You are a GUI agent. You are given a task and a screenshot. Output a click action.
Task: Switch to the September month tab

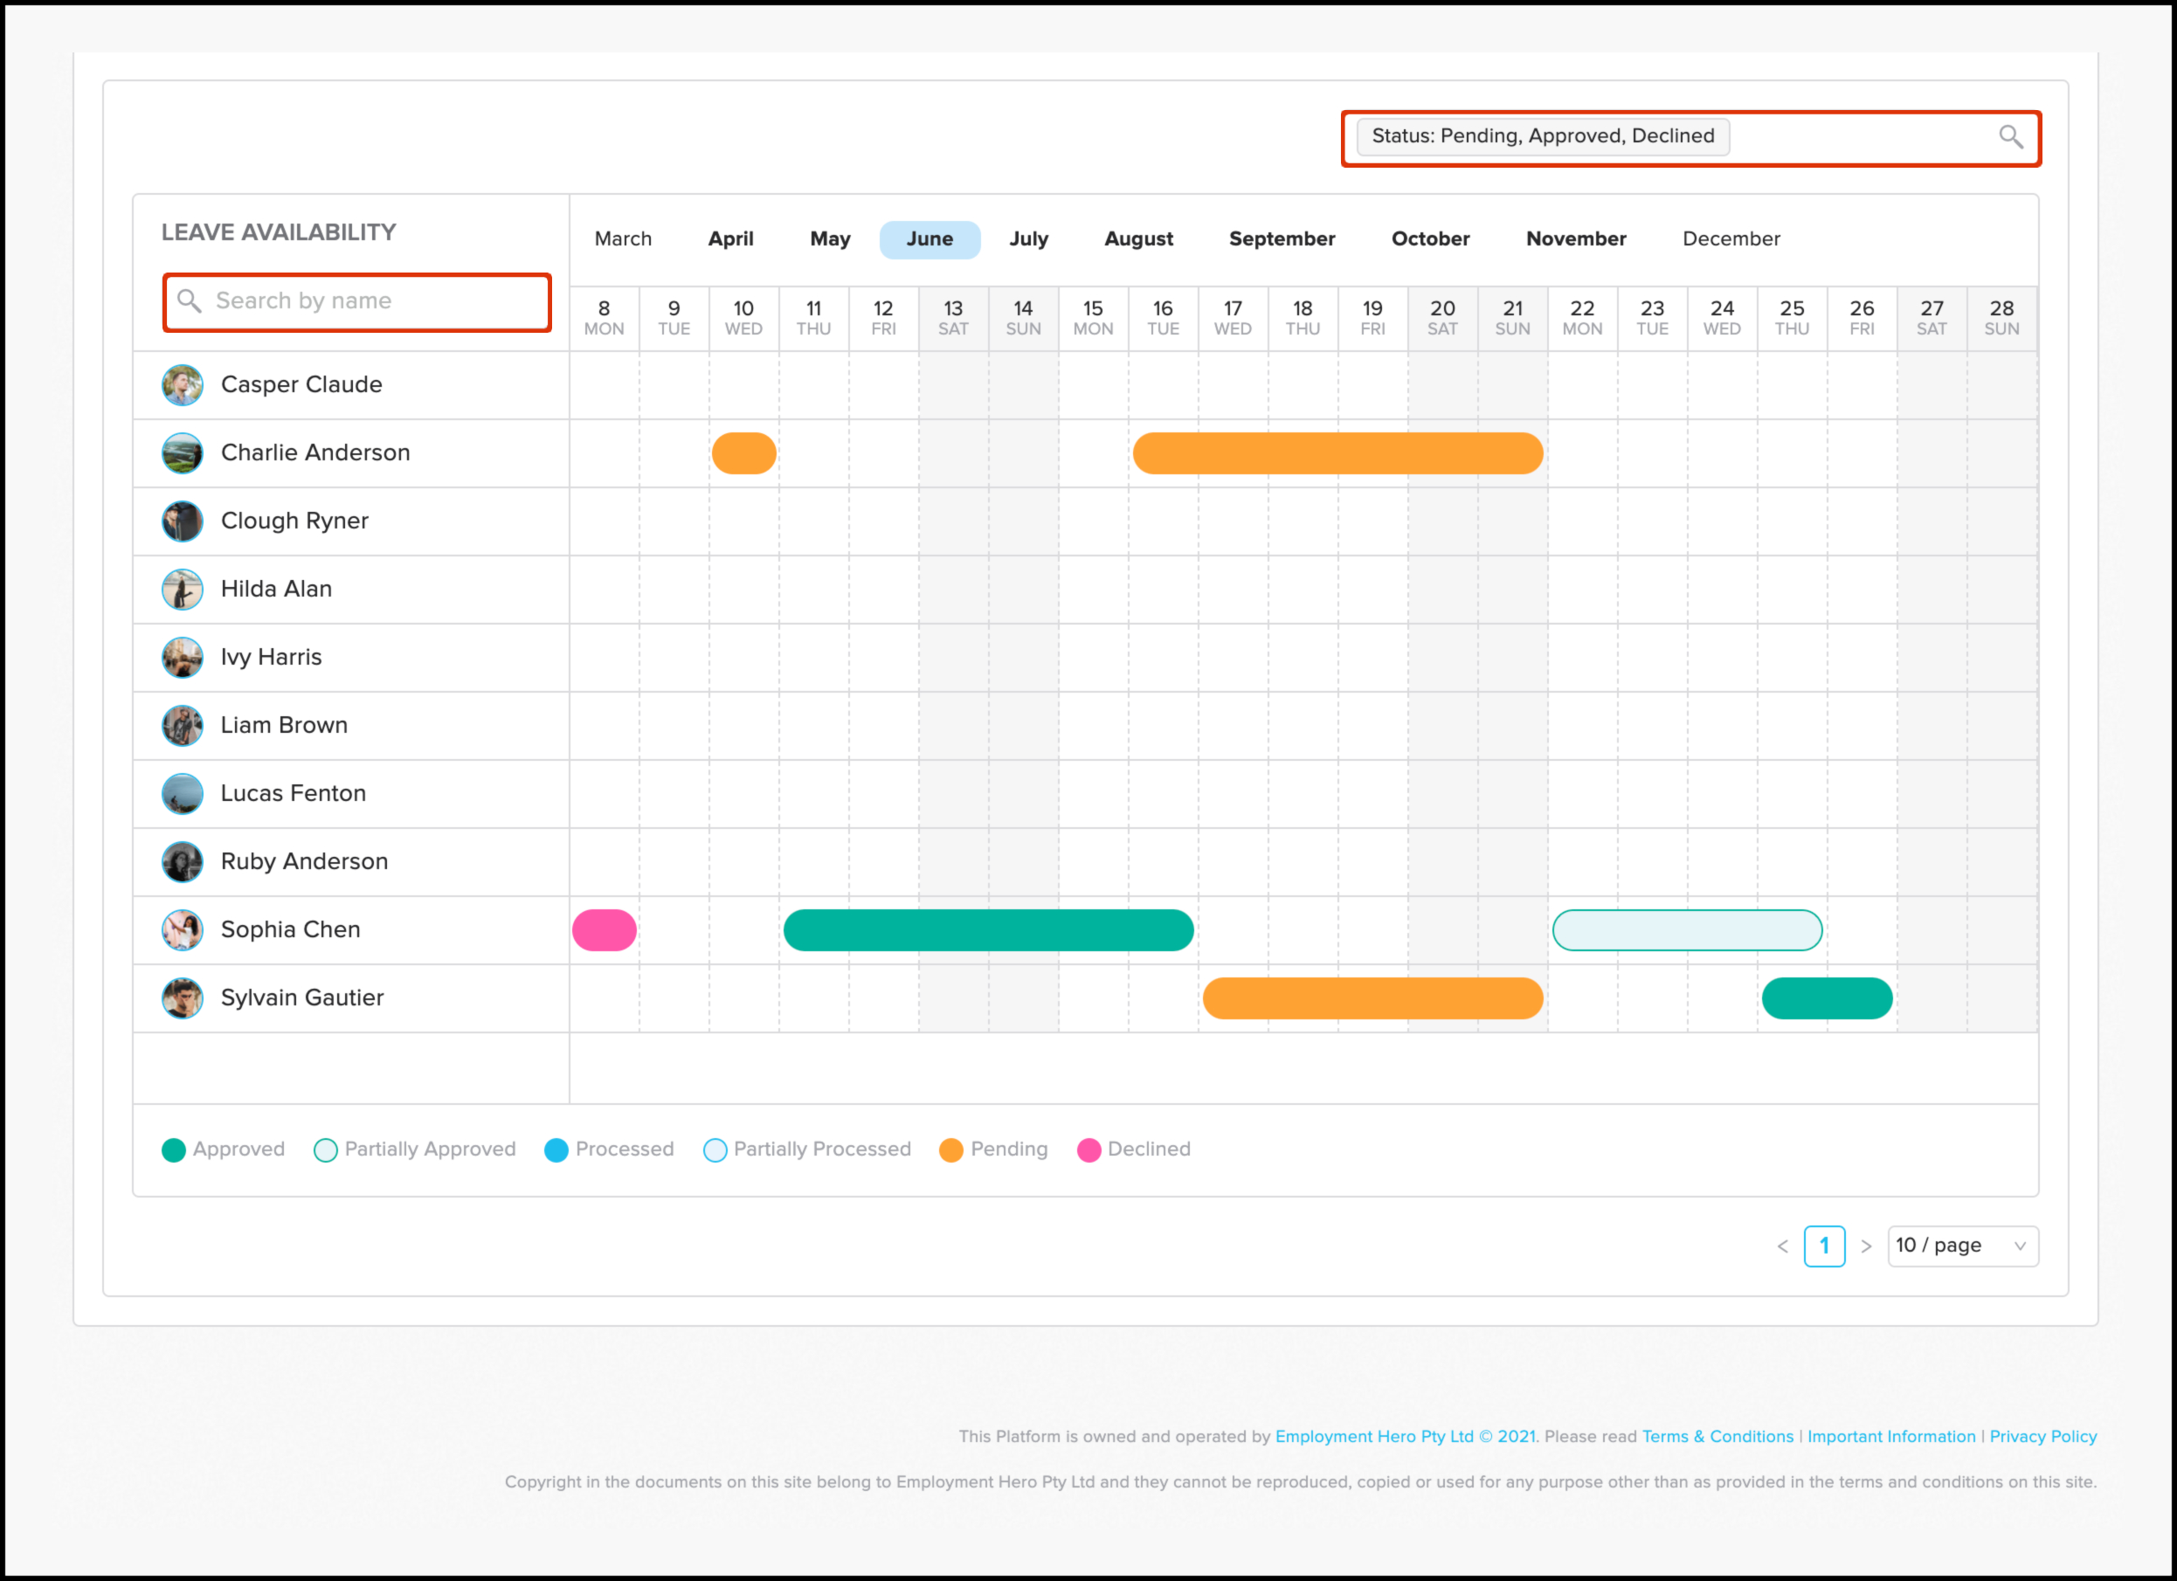tap(1282, 239)
